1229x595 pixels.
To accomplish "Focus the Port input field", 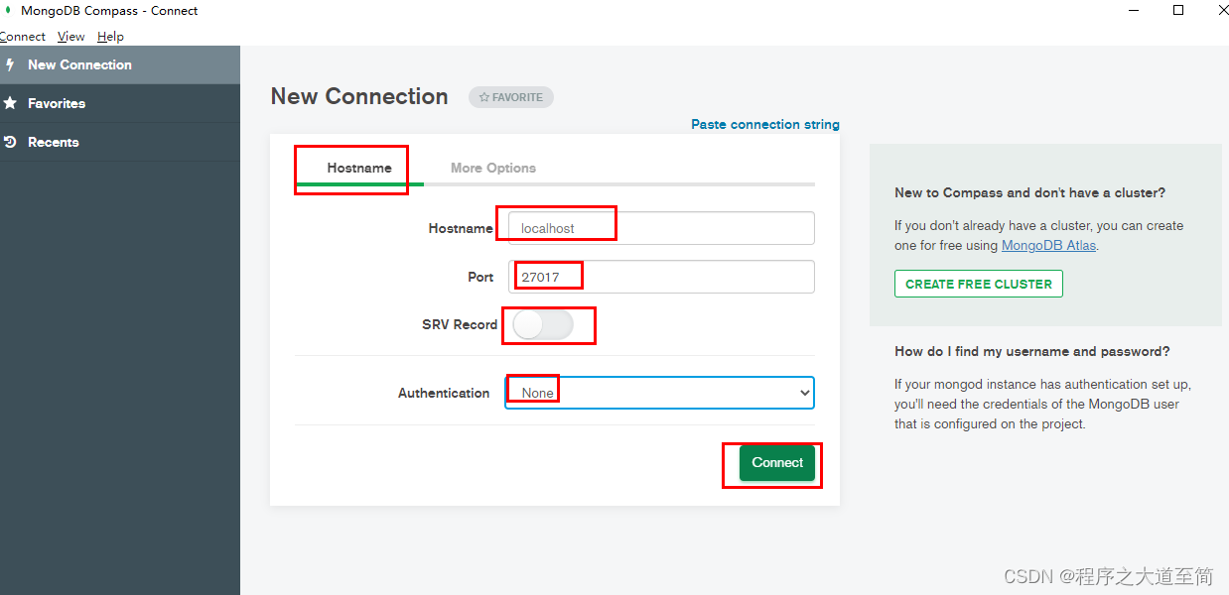I will tap(661, 277).
